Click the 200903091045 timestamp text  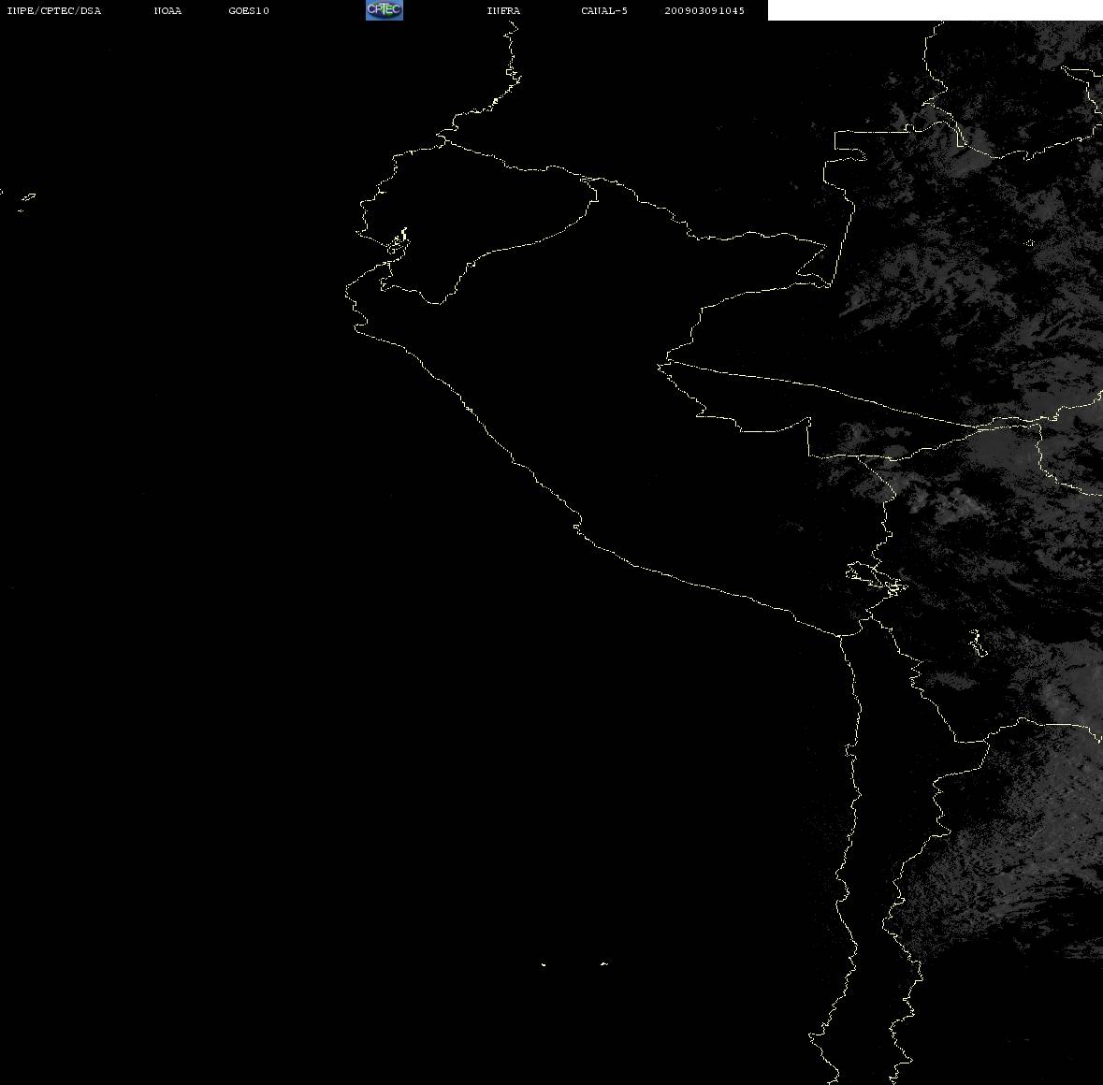(704, 10)
